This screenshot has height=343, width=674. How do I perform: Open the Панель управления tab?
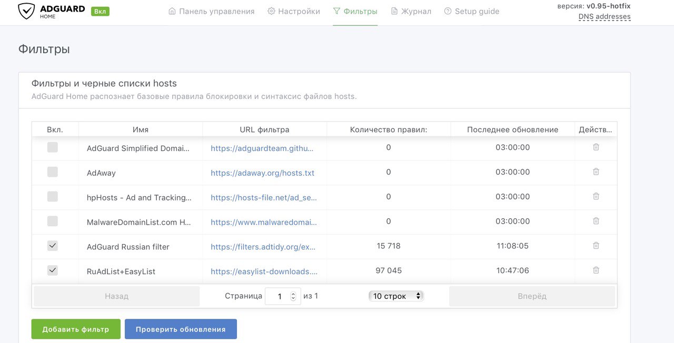211,11
